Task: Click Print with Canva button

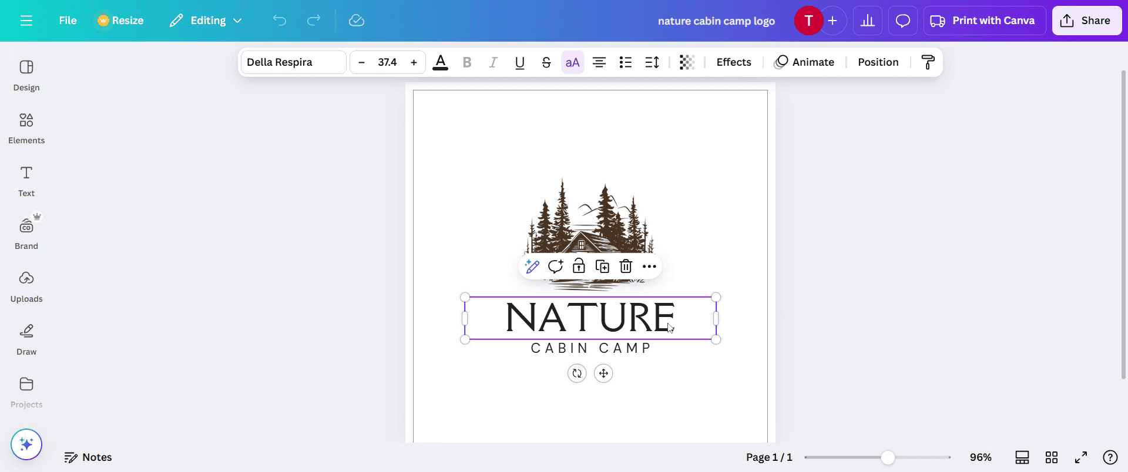Action: pyautogui.click(x=985, y=21)
